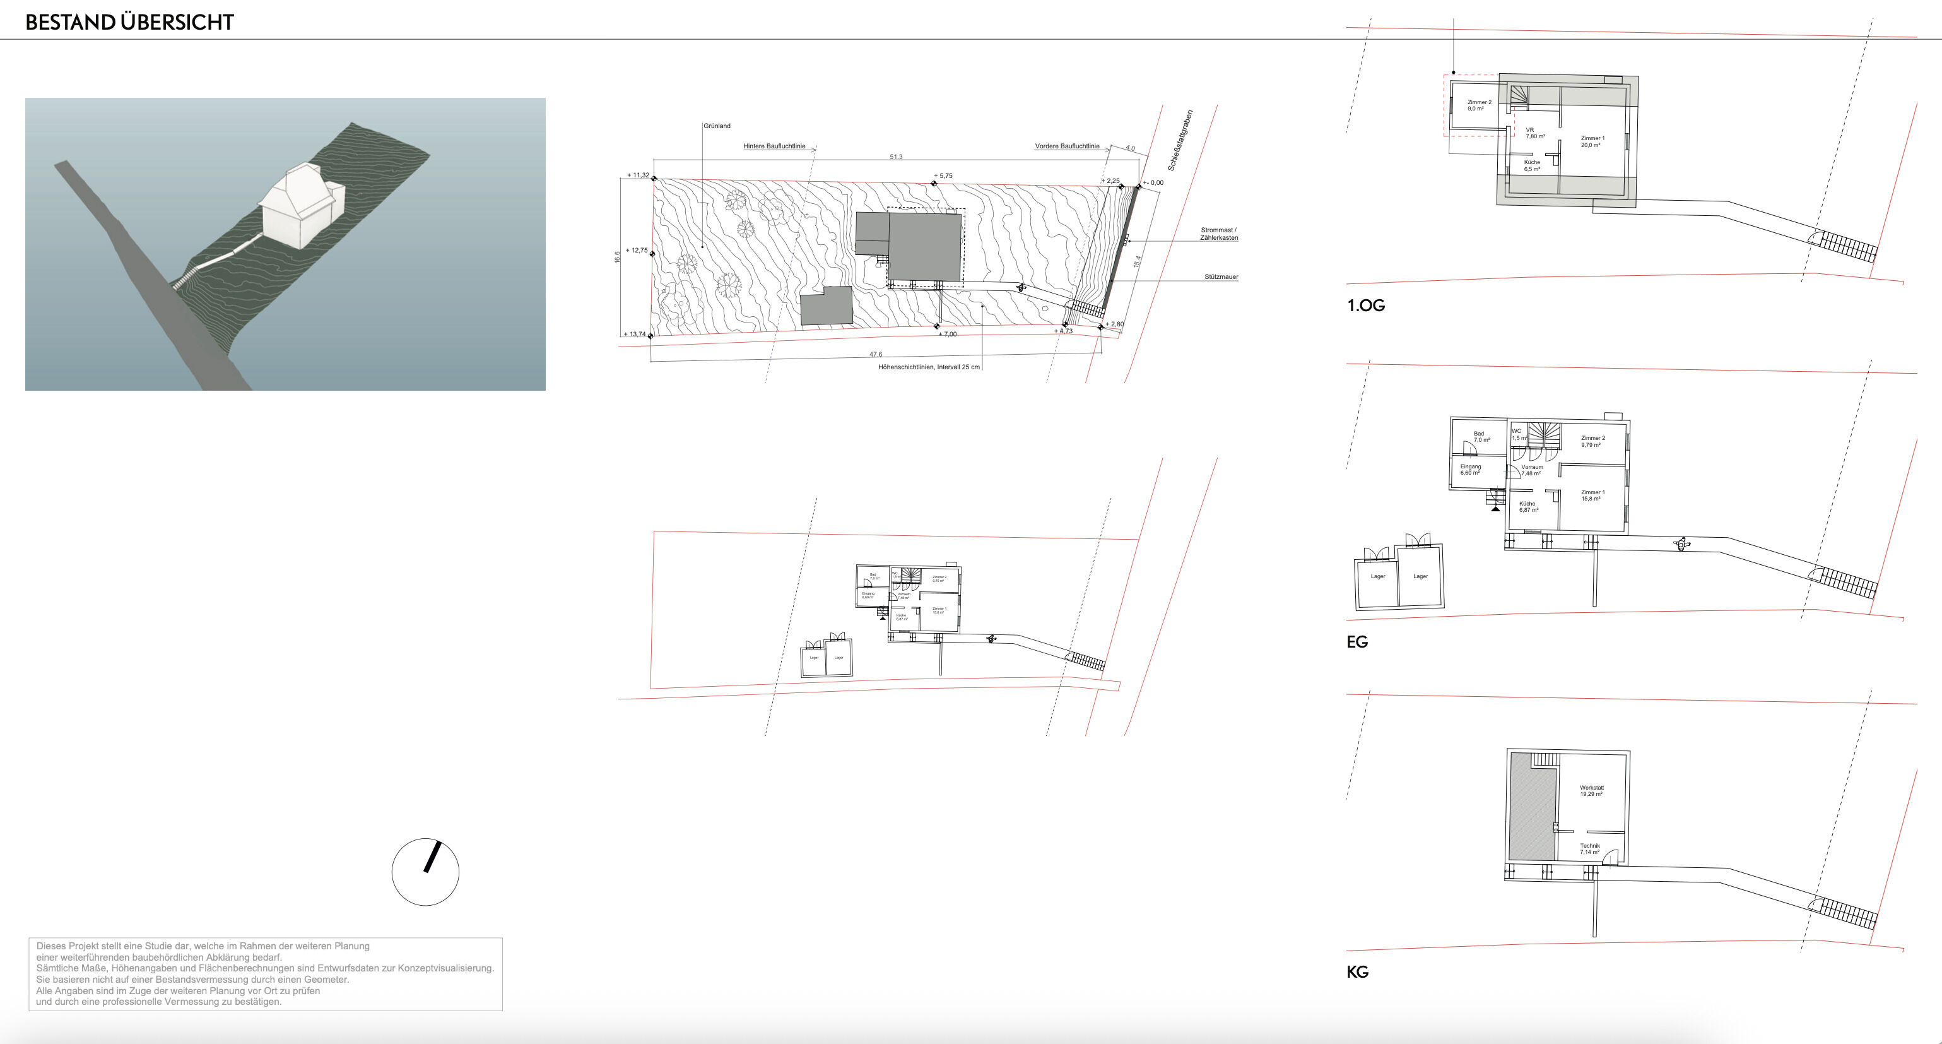
Task: Click the north arrow compass symbol
Action: coord(425,871)
